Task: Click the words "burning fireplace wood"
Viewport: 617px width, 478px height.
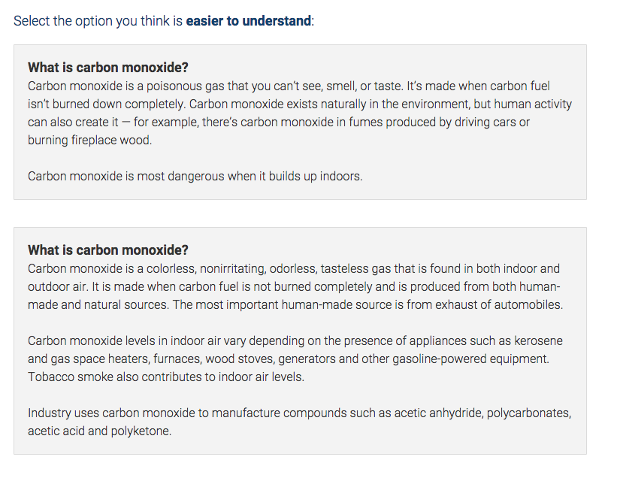Action: click(x=89, y=141)
